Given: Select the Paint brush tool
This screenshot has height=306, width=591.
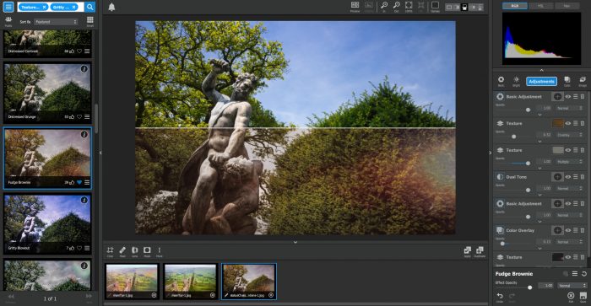Looking at the screenshot, I should click(x=122, y=251).
